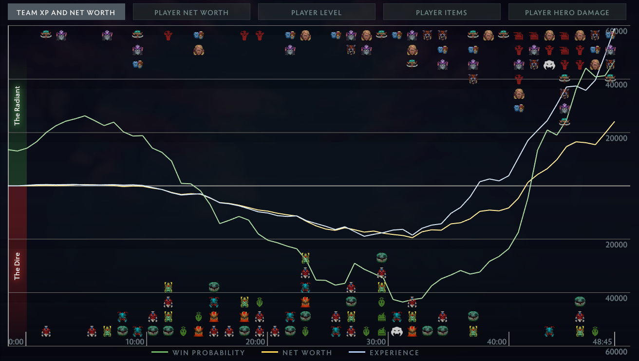Click yellow horned hero atop the 13:00 stack
639x361 pixels.
tap(168, 287)
